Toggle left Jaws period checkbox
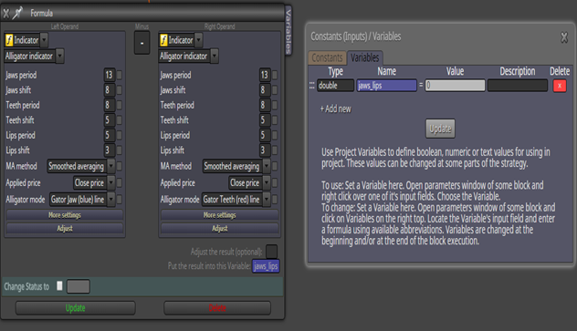577x331 pixels. coord(119,76)
